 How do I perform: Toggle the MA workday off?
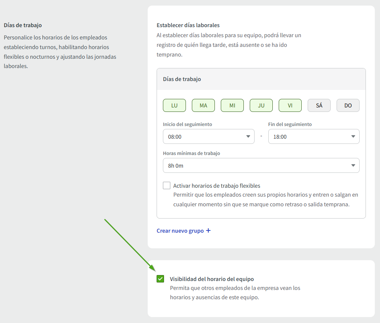pos(203,106)
